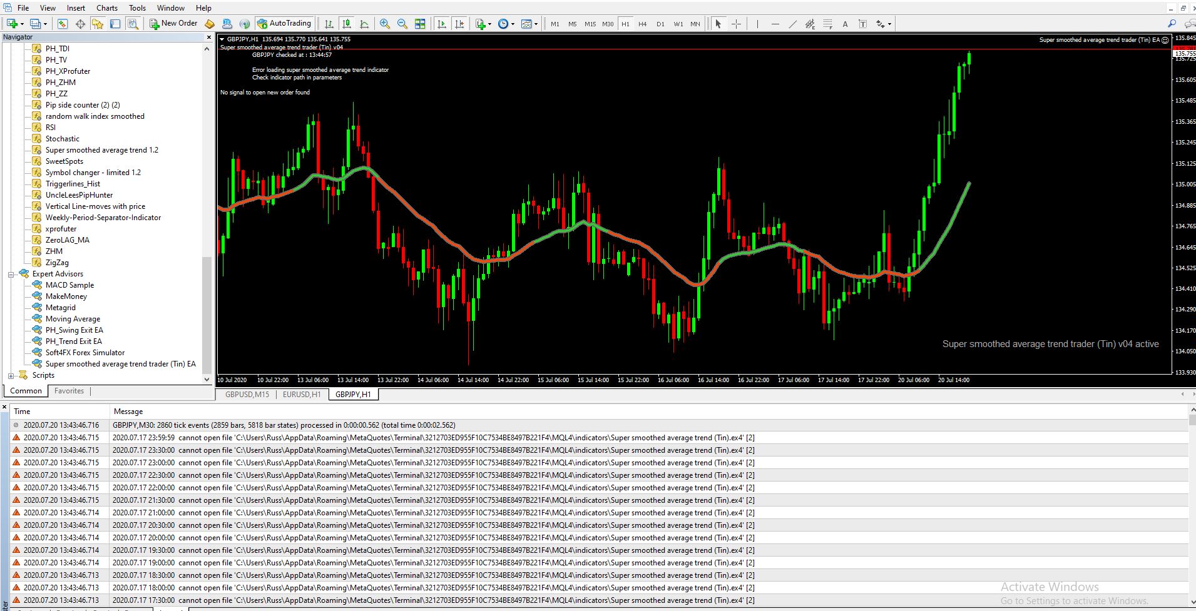Toggle Chart Shift icon
Screen dimensions: 1196x611
coord(459,24)
